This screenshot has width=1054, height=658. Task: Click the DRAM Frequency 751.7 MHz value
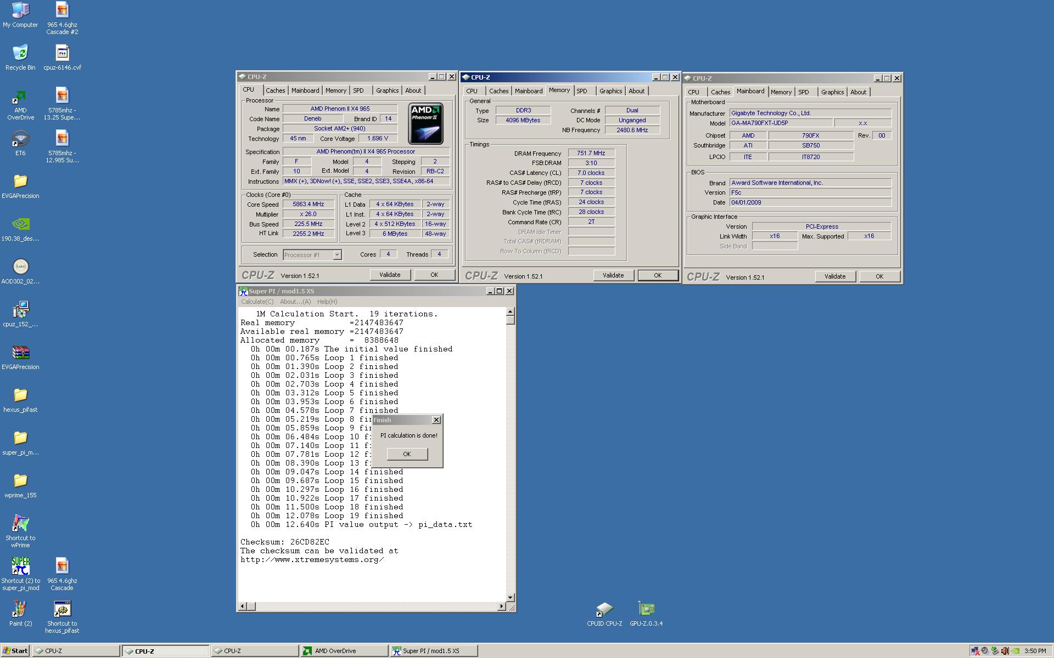click(591, 153)
